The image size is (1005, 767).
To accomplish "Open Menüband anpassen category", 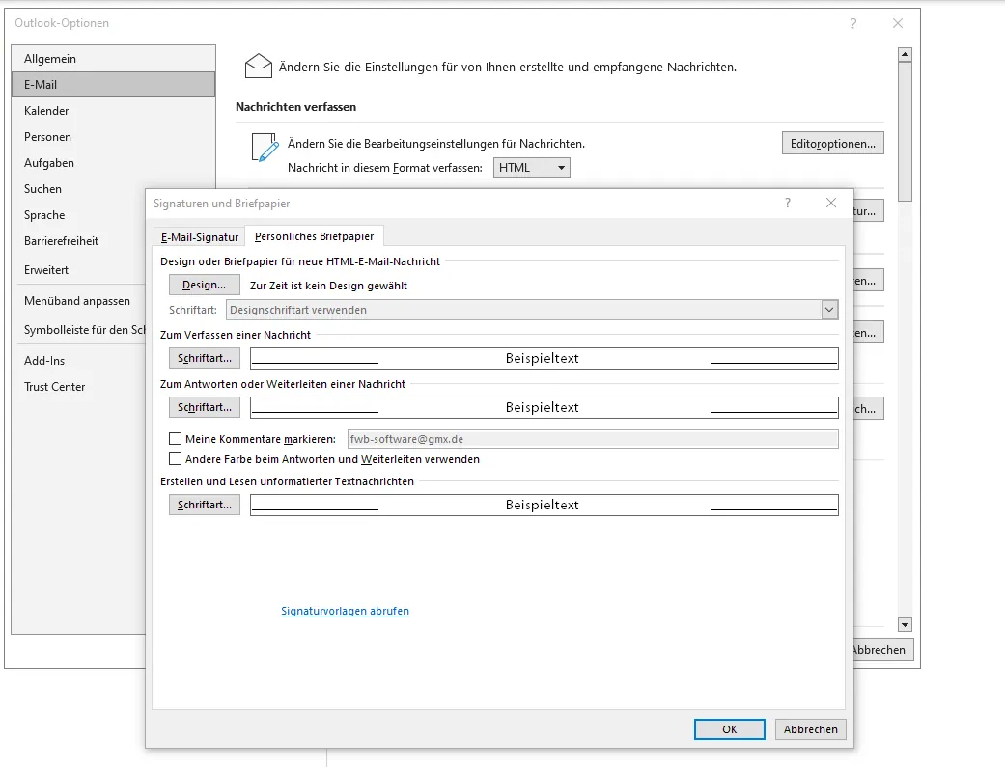I will [x=79, y=300].
